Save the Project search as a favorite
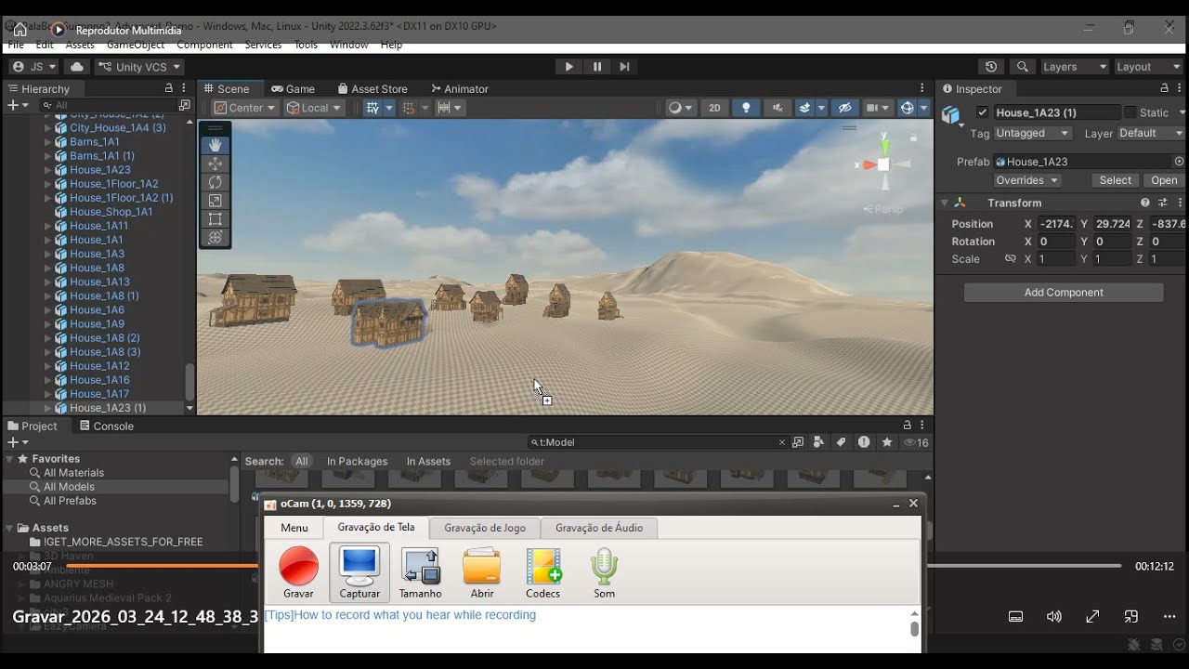Viewport: 1189px width, 669px height. click(x=887, y=442)
